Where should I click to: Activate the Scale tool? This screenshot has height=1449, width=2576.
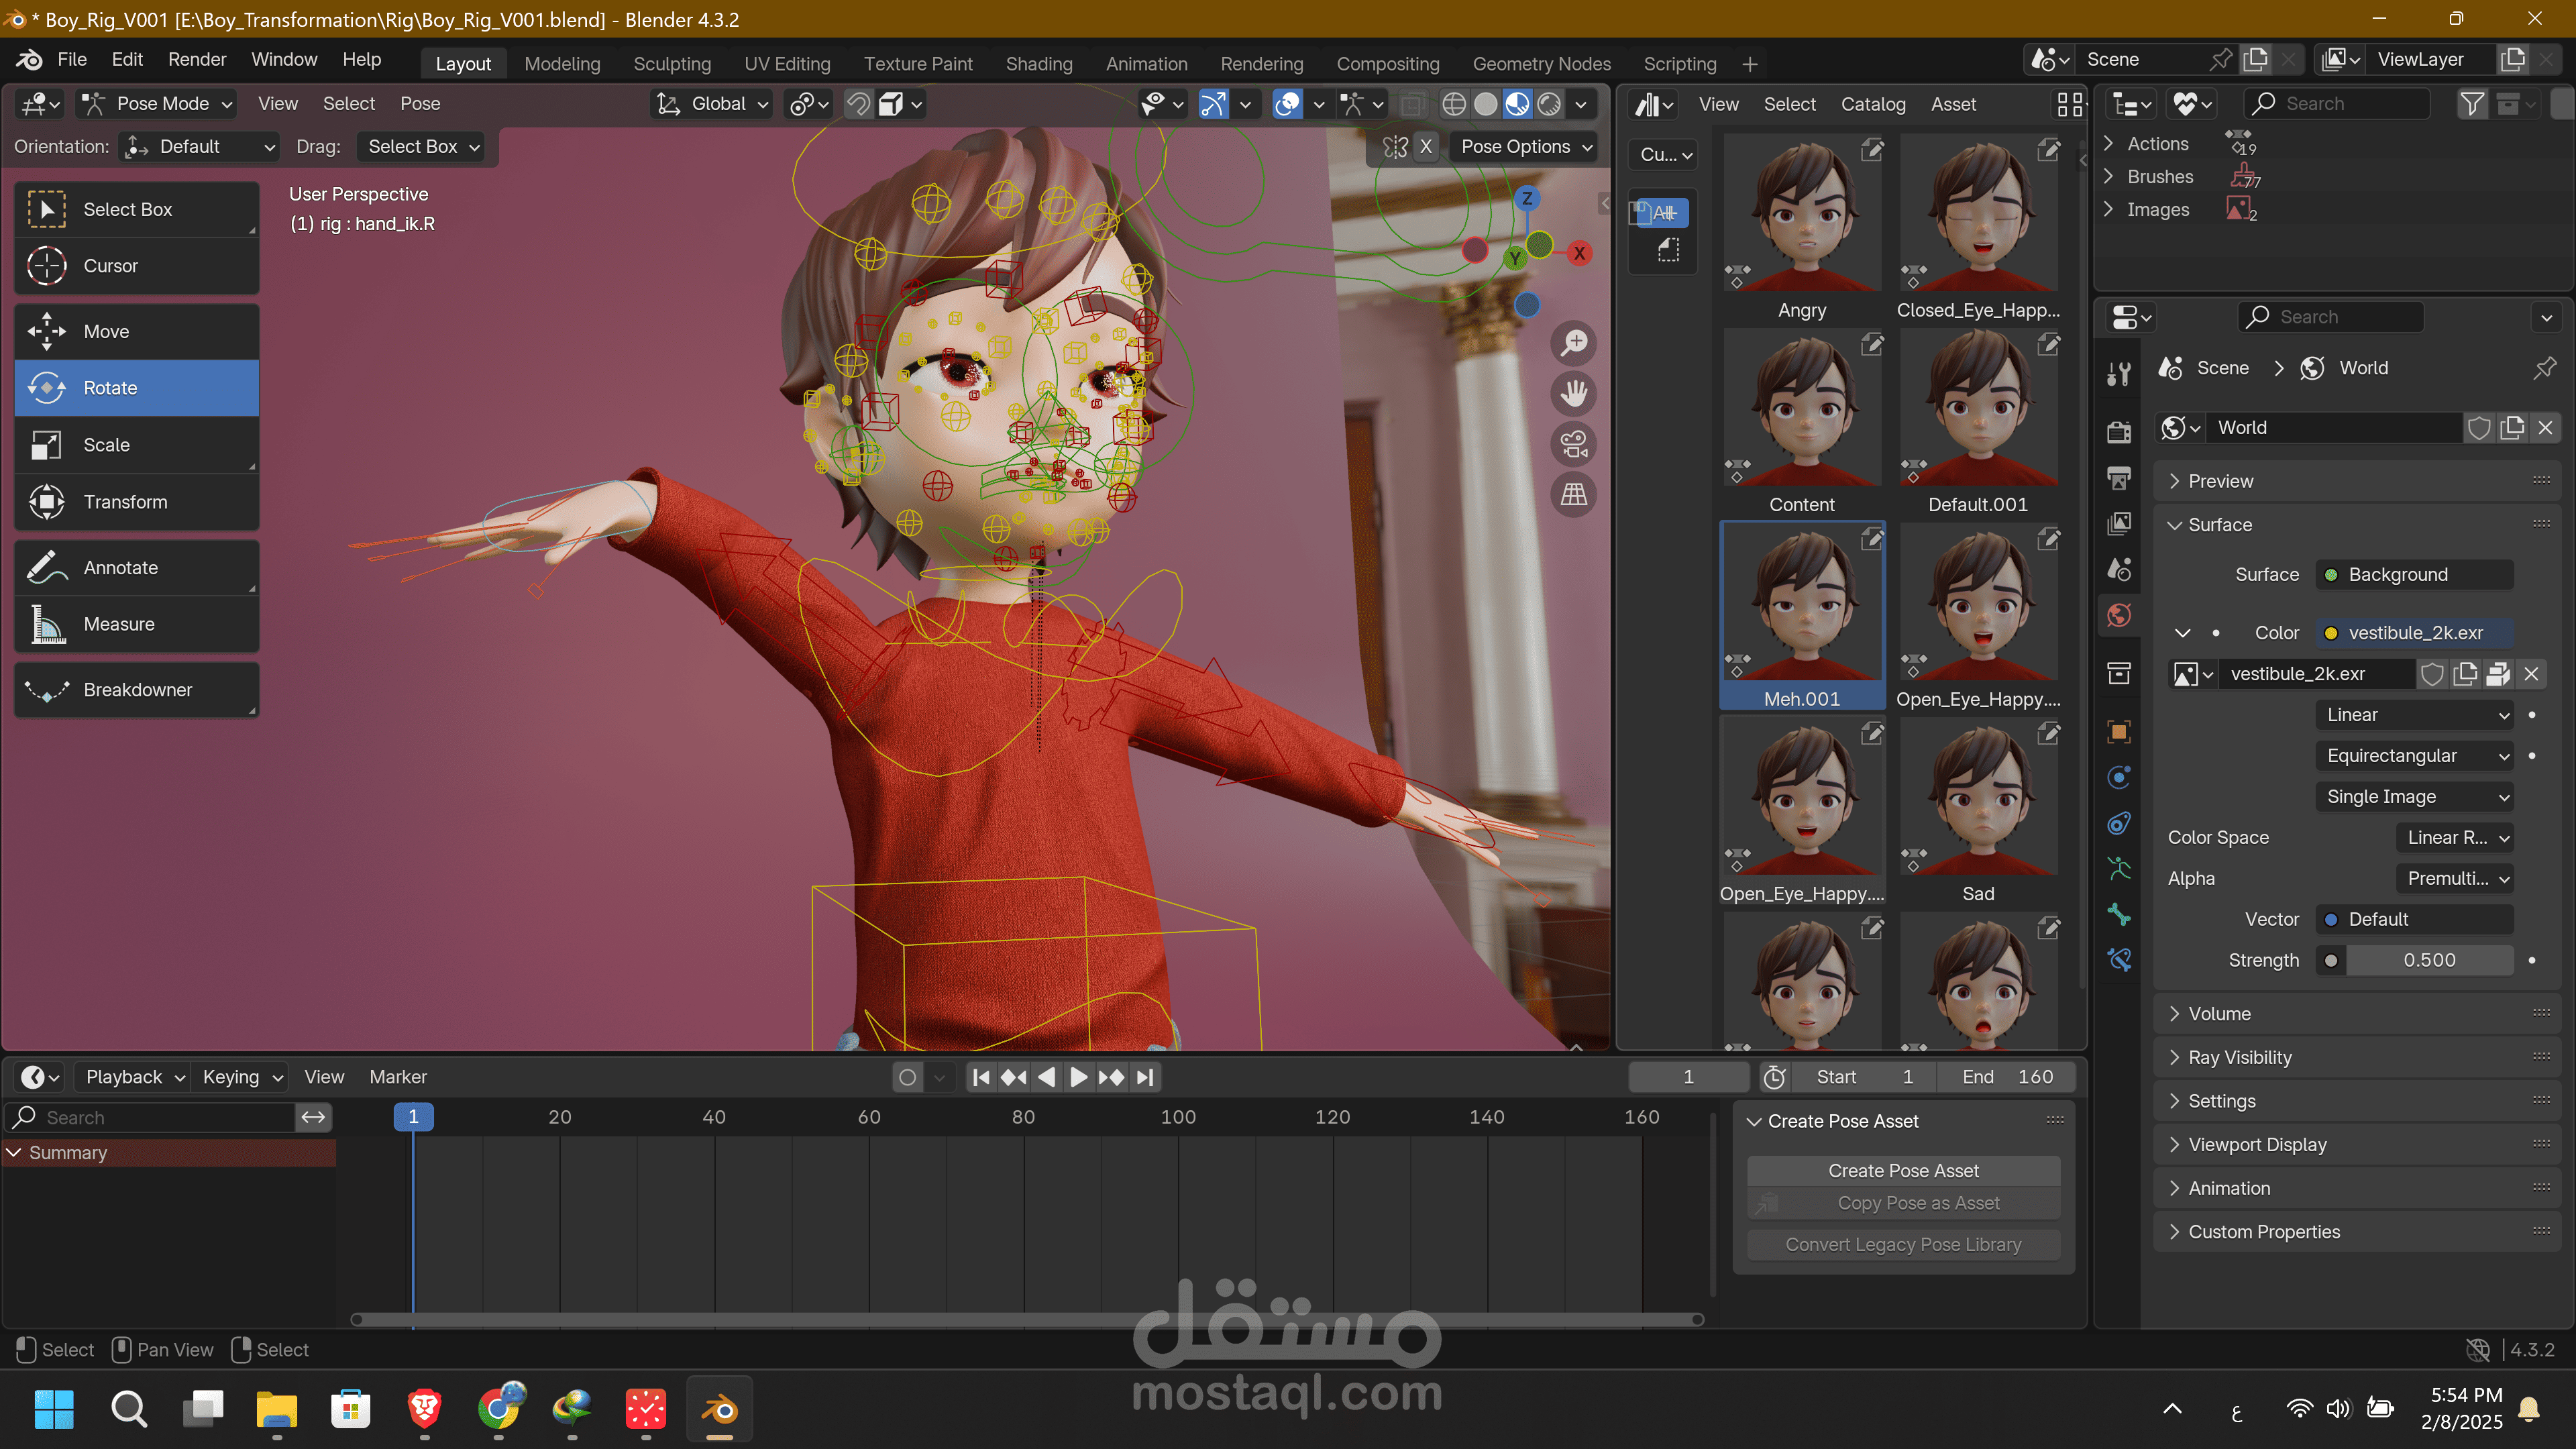click(136, 445)
